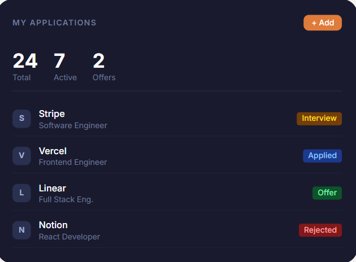Click the Offers stat label
356x262 pixels.
[104, 77]
